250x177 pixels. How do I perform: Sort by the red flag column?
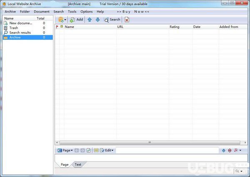click(x=57, y=27)
